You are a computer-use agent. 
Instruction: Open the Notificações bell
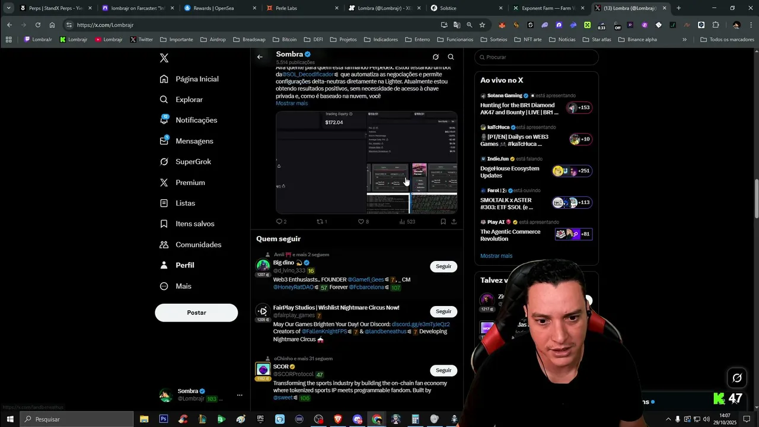[189, 120]
